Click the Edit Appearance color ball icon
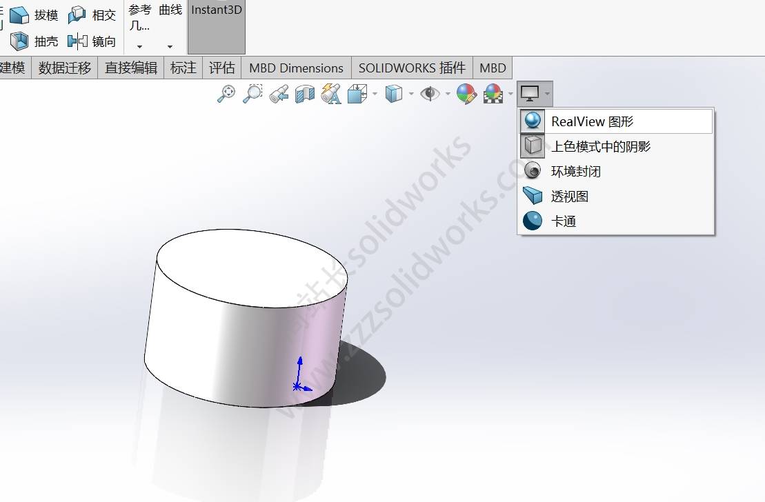Image resolution: width=765 pixels, height=502 pixels. point(466,94)
